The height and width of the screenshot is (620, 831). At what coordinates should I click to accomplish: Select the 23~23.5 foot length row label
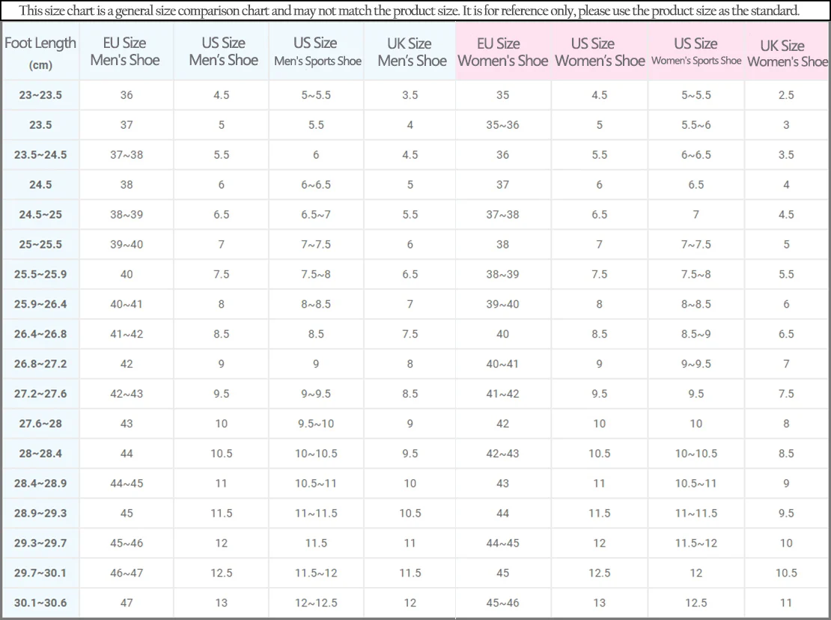[41, 95]
